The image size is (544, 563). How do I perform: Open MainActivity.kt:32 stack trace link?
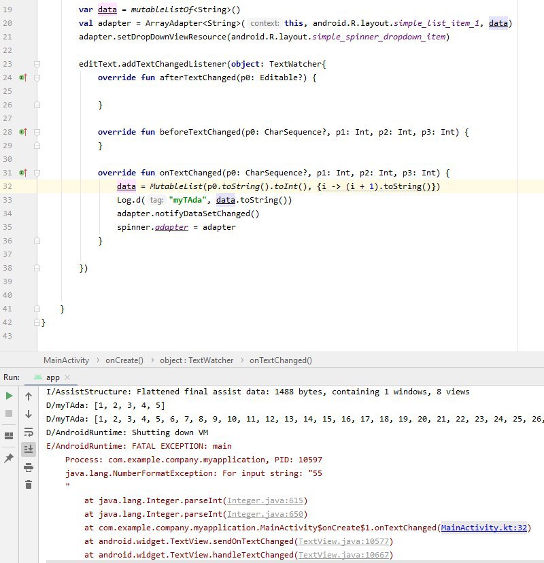483,528
